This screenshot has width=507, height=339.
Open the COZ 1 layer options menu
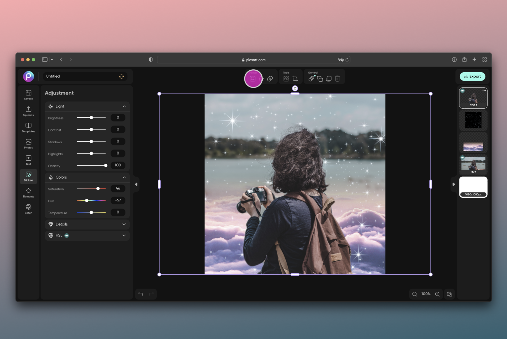tap(484, 90)
